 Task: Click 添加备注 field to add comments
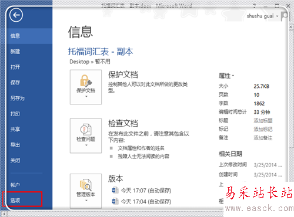pos(263,138)
